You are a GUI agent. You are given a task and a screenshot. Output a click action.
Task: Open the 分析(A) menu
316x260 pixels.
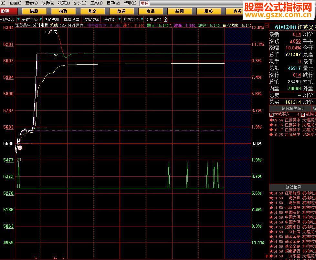point(48,3)
